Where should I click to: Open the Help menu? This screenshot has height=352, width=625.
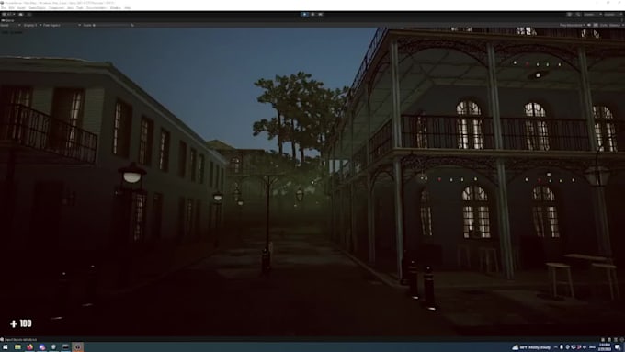click(128, 7)
